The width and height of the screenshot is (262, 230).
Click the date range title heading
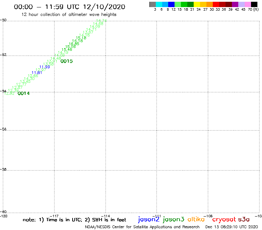click(x=69, y=7)
